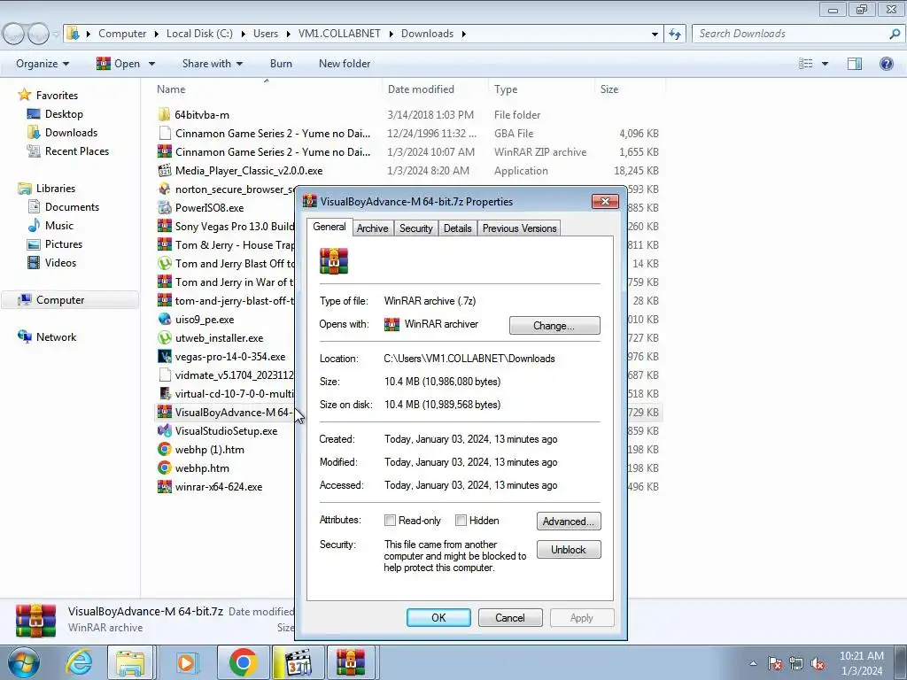Screen dimensions: 907x680
Task: Expand the Organize menu dropdown
Action: [x=43, y=64]
